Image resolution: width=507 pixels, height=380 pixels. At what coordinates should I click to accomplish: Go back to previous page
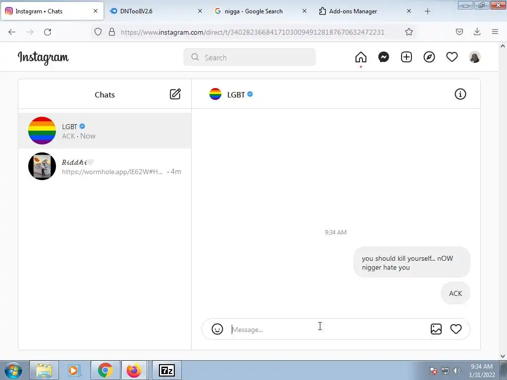tap(12, 32)
